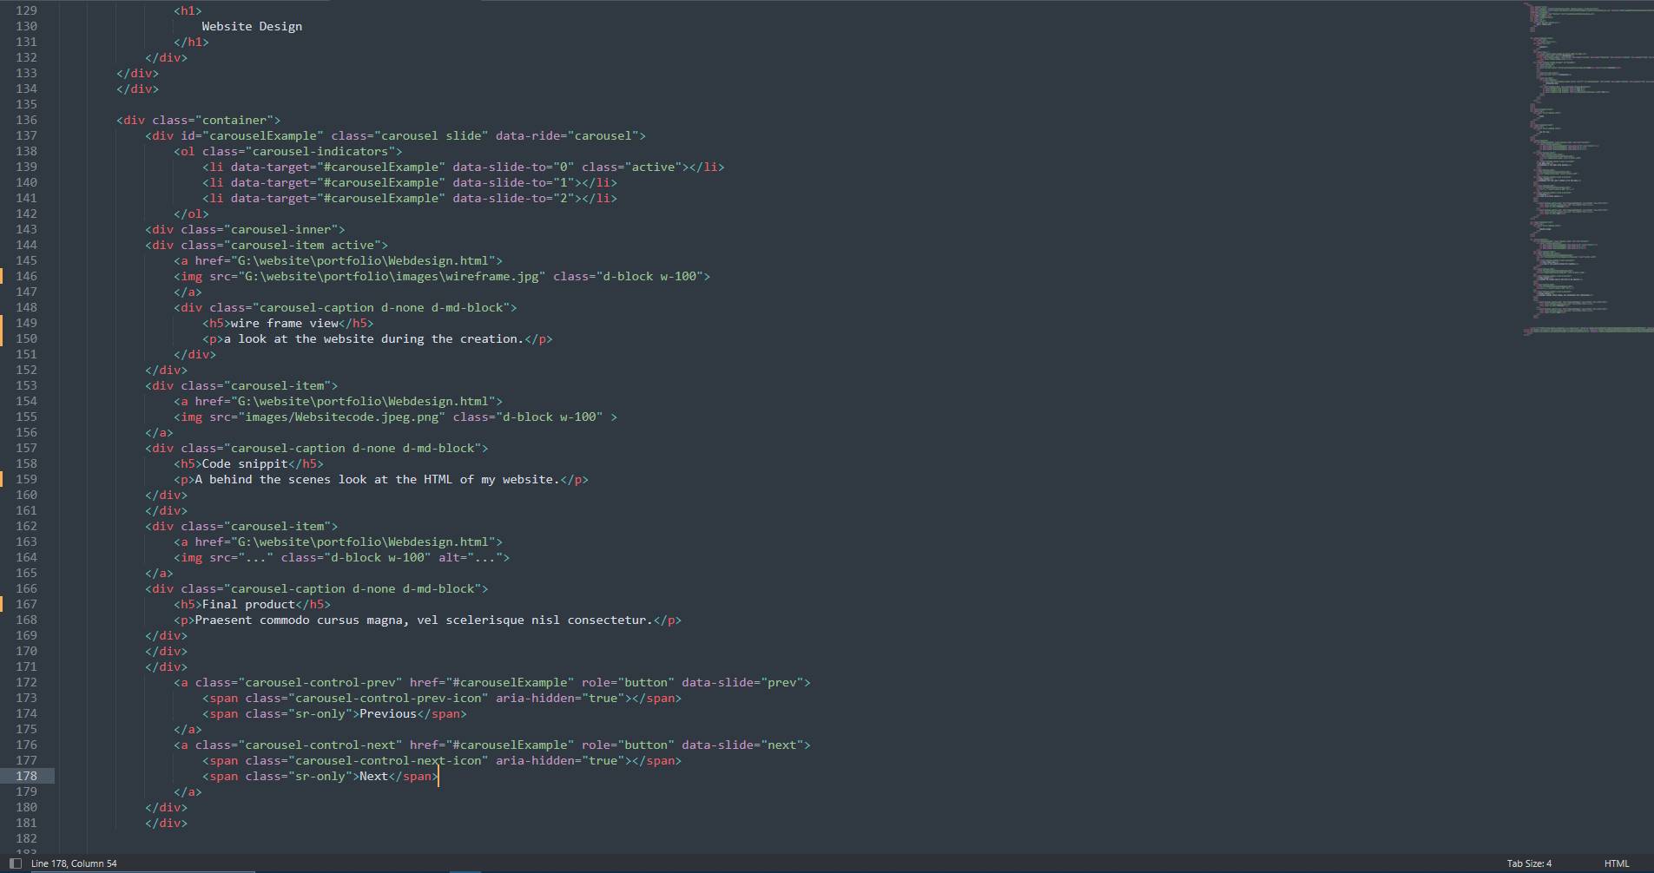1654x873 pixels.
Task: Click line number 178 in the gutter
Action: pyautogui.click(x=27, y=776)
